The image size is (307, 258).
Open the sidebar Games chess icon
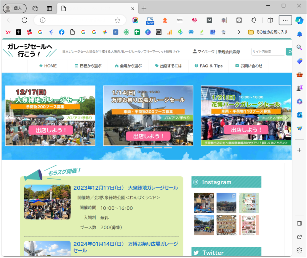(300, 88)
